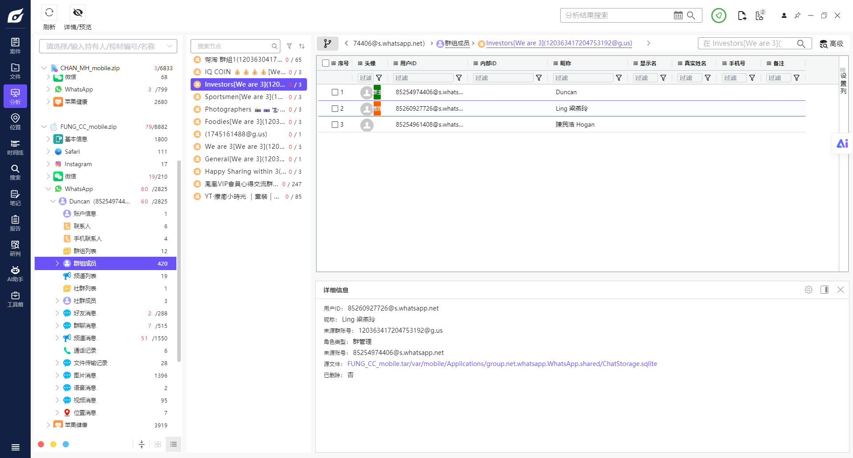Open the 位置 location sidebar icon

15,122
